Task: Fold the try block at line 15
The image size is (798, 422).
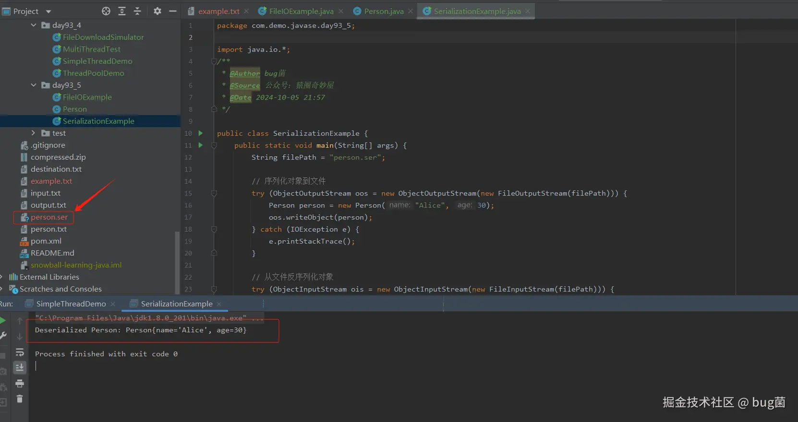Action: click(x=214, y=193)
